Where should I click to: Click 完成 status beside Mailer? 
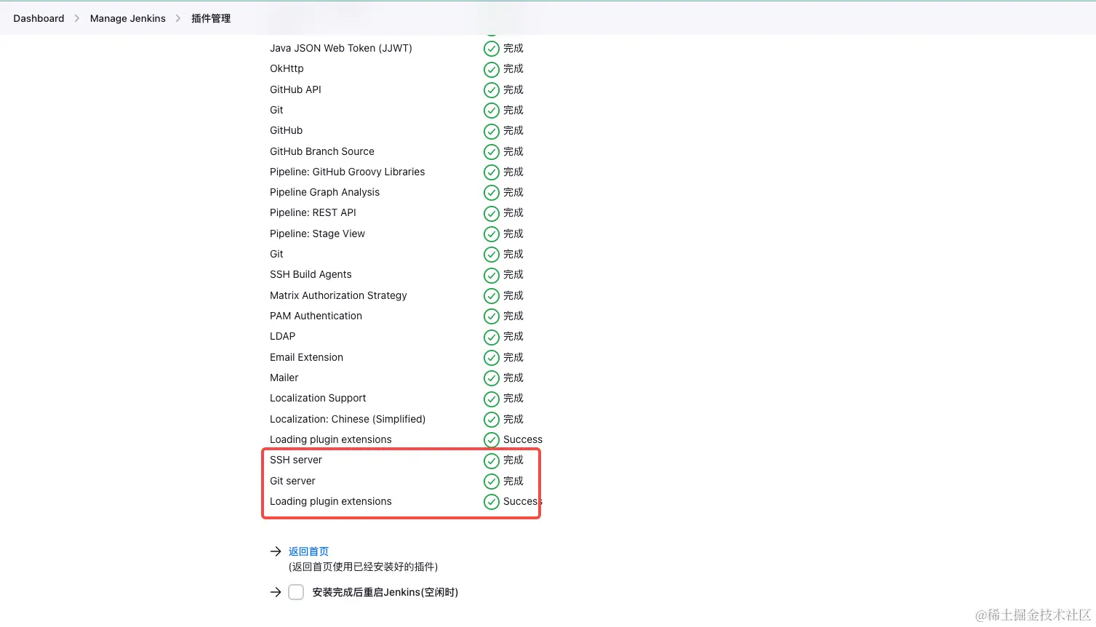513,378
